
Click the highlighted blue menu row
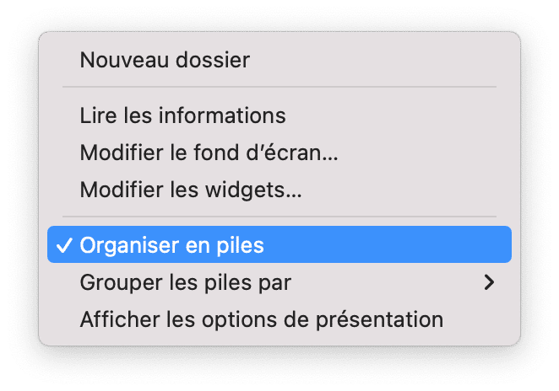pyautogui.click(x=279, y=245)
